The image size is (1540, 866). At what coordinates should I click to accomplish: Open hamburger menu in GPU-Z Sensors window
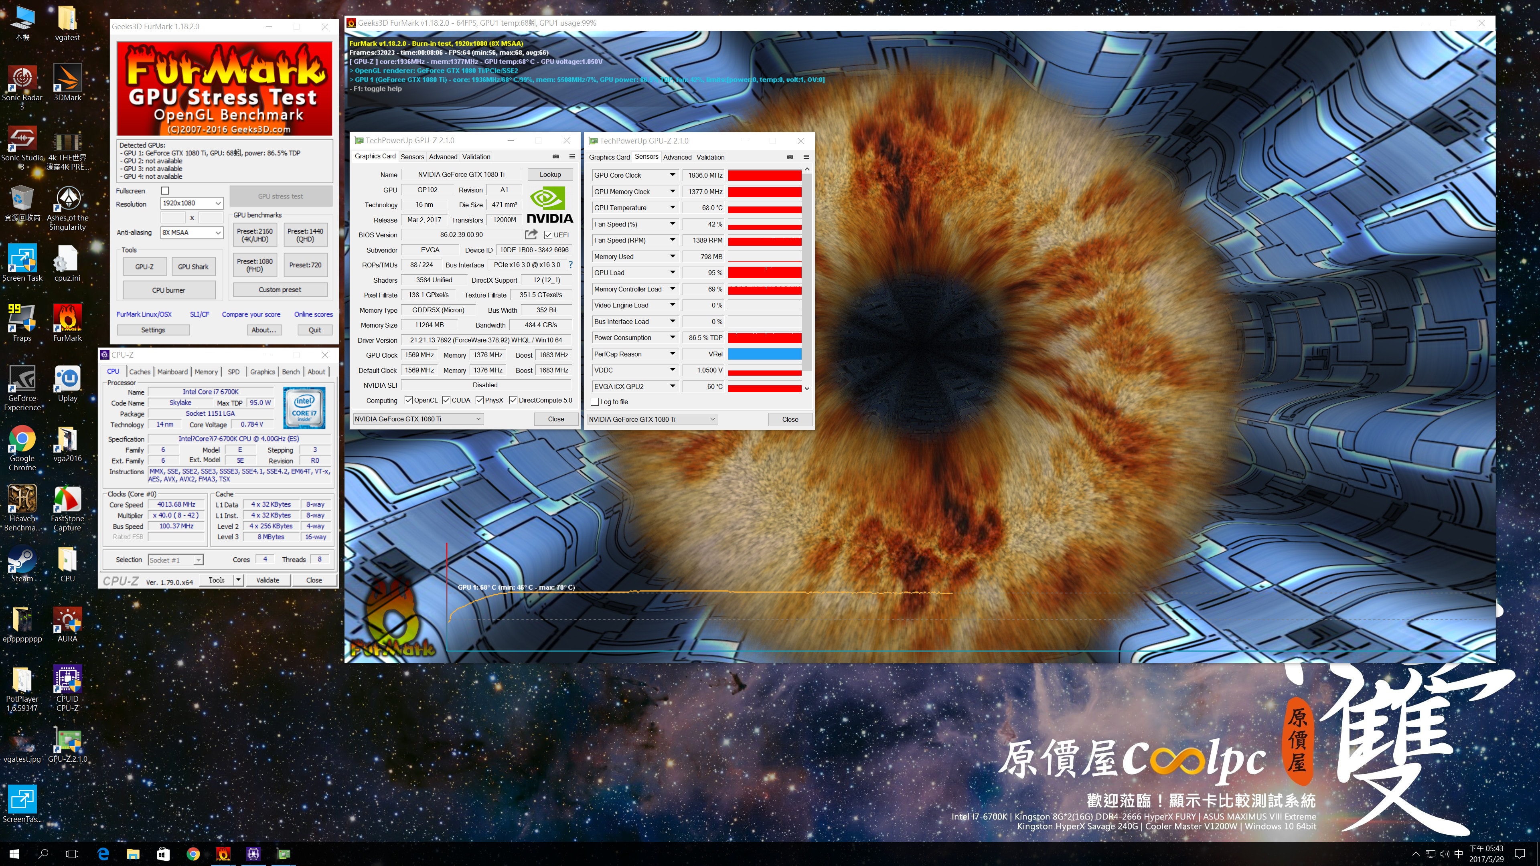pyautogui.click(x=806, y=157)
